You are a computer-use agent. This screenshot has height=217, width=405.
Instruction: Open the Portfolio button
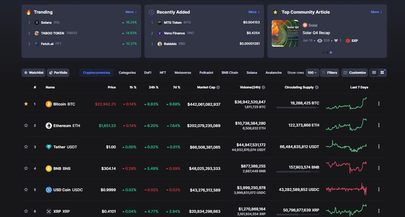[x=58, y=73]
